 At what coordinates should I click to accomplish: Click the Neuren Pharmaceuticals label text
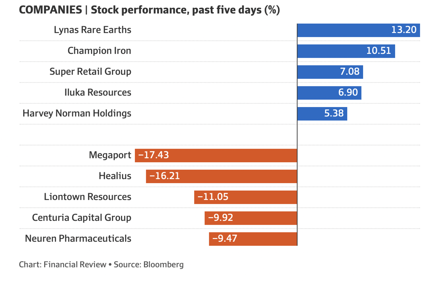(78, 239)
